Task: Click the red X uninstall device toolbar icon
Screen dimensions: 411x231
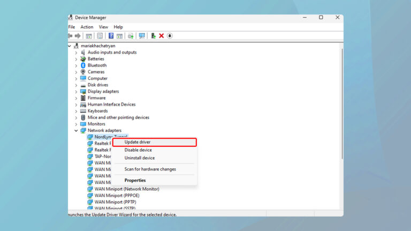Action: (x=161, y=36)
